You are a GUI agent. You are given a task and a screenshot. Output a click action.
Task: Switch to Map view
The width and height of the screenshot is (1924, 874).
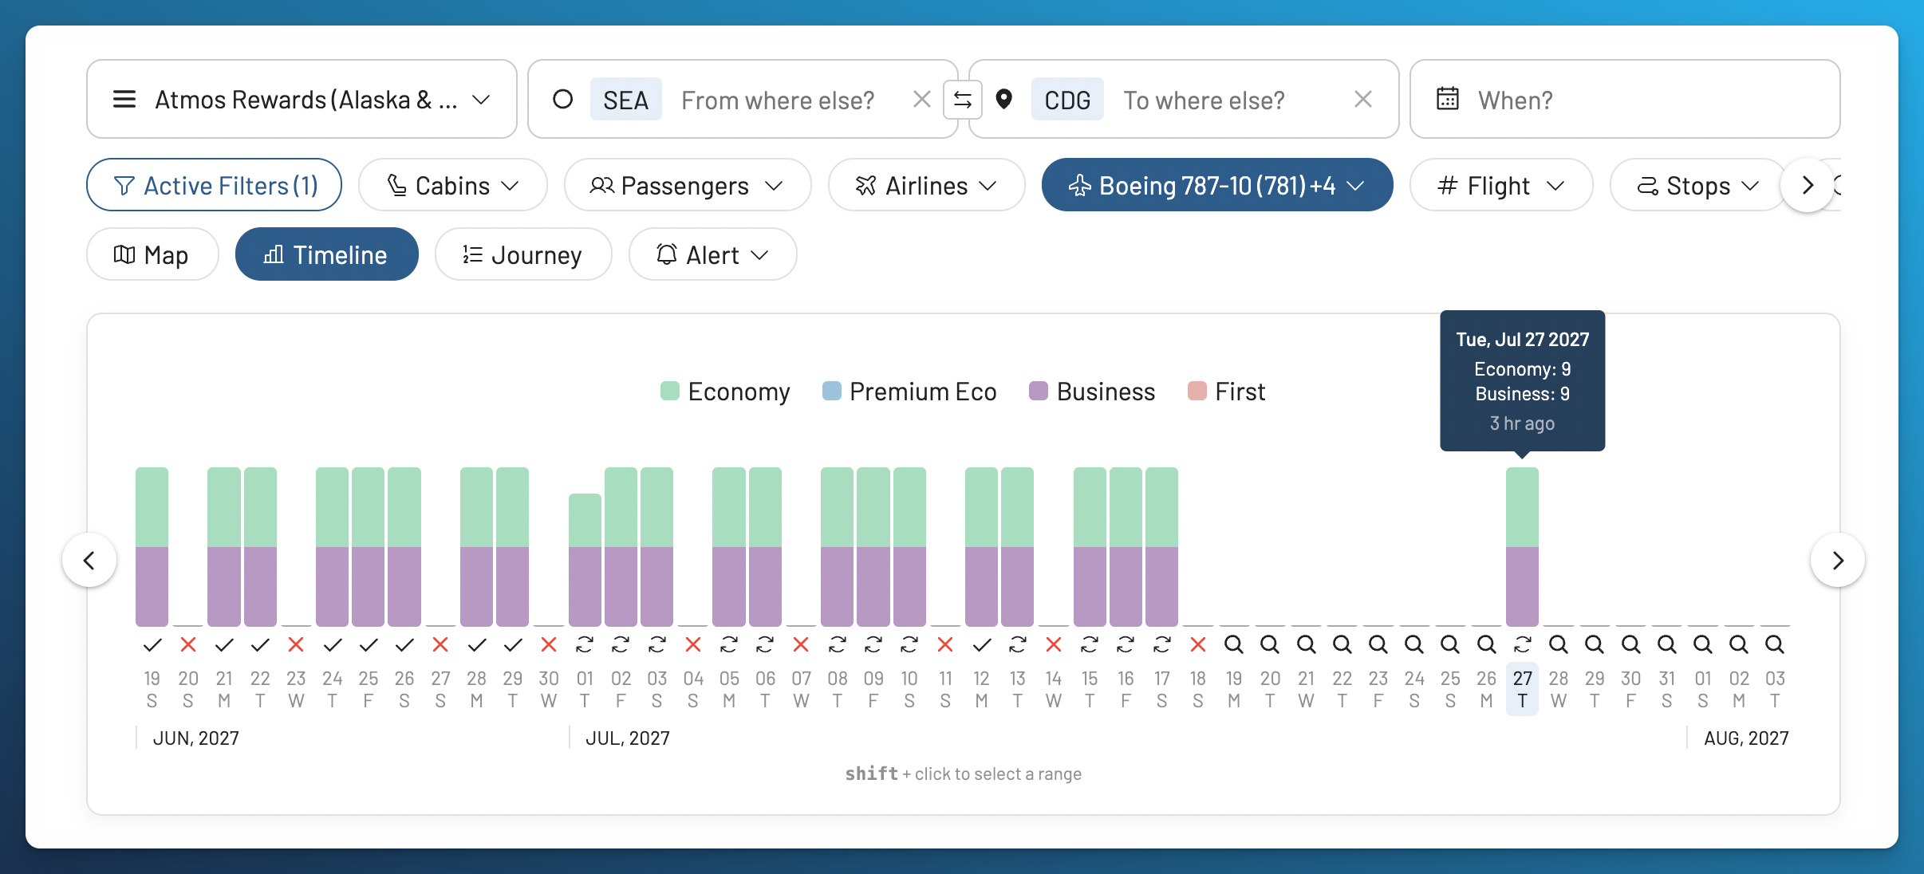(x=152, y=254)
